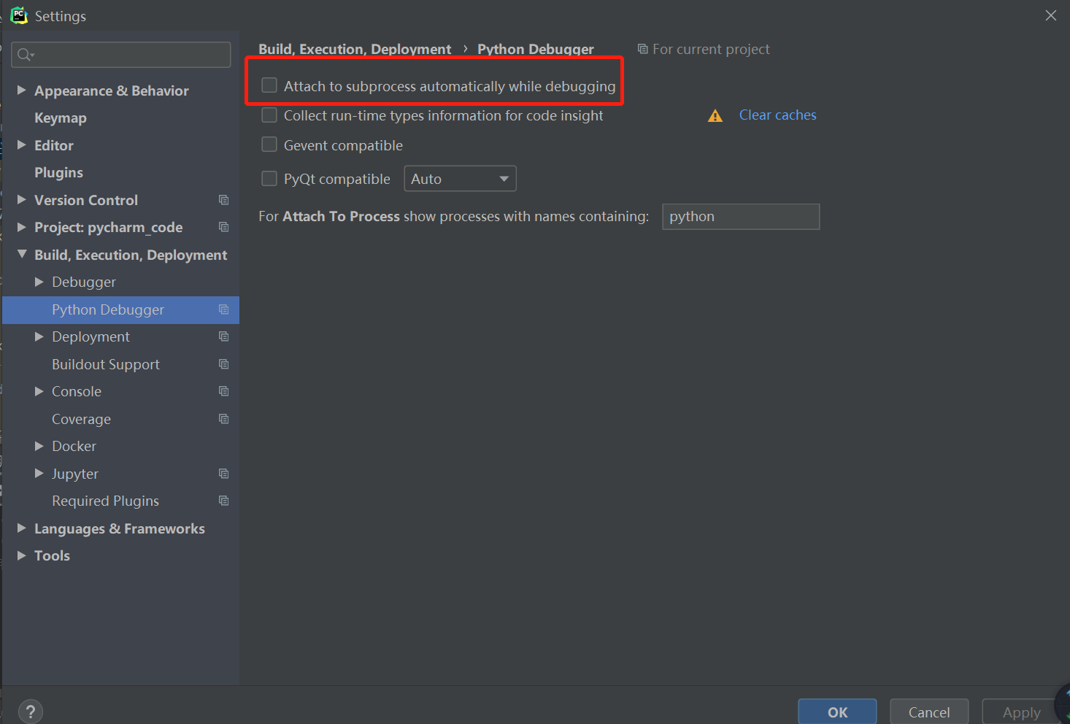Viewport: 1070px width, 724px height.
Task: Click the Clear caches link
Action: 777,115
